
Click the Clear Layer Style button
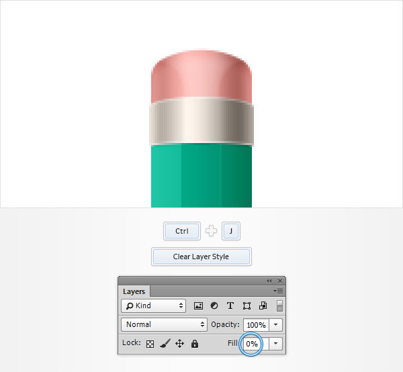point(201,257)
